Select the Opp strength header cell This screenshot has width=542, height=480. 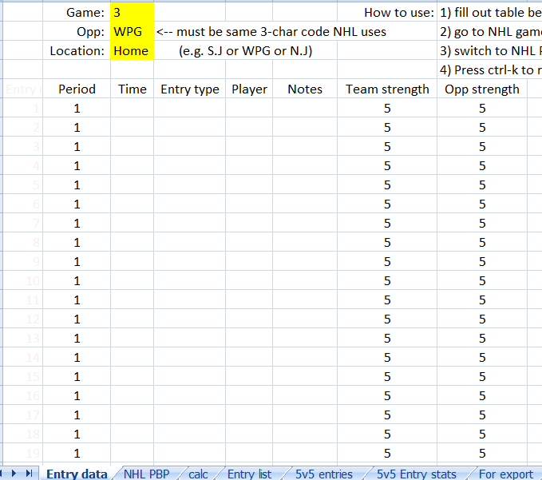tap(482, 89)
